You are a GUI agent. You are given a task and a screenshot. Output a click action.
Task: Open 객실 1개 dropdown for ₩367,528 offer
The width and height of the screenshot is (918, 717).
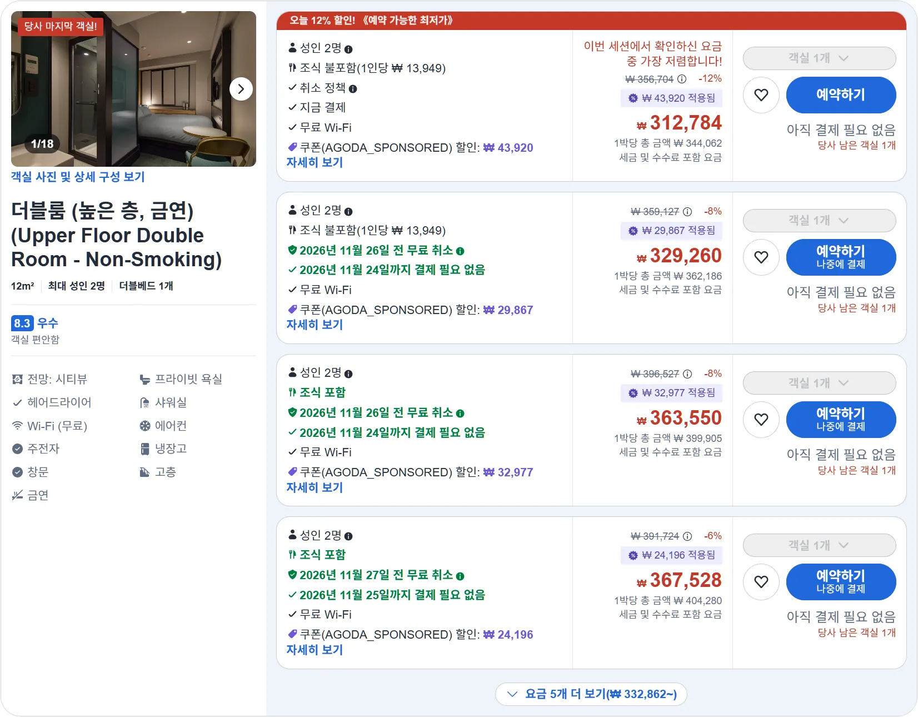pyautogui.click(x=819, y=545)
